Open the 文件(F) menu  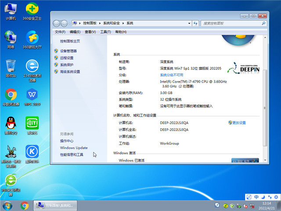(60, 32)
